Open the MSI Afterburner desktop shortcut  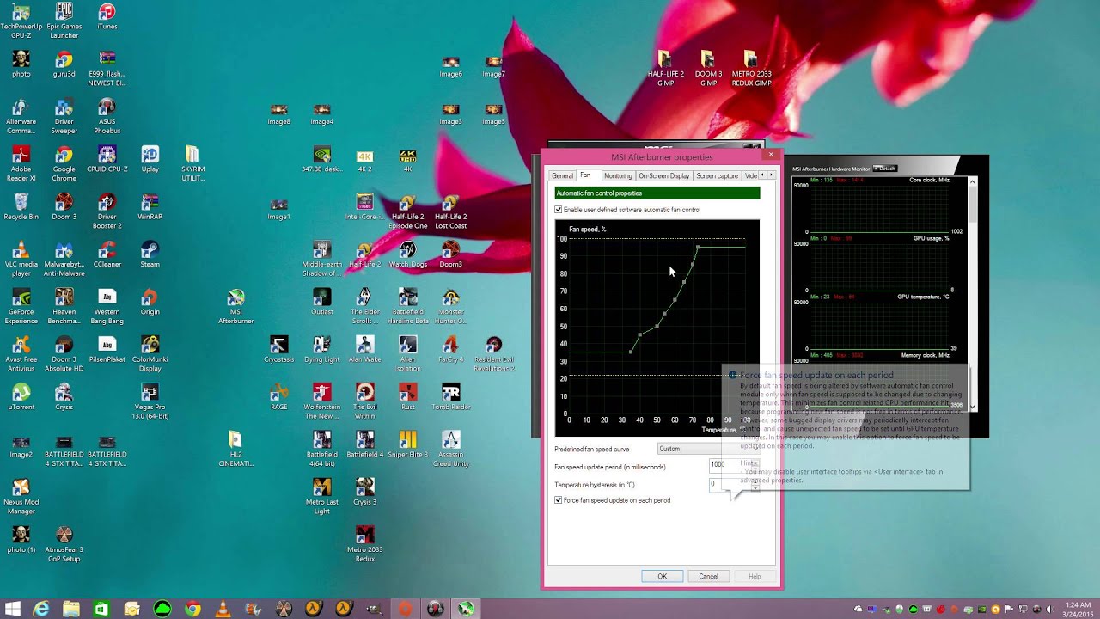tap(235, 307)
